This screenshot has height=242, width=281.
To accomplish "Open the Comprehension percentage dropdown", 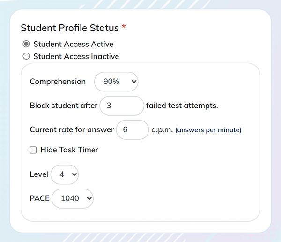I will tap(116, 82).
